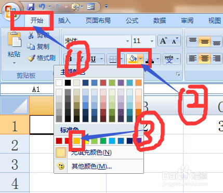Align text left
This screenshot has height=193, width=223.
point(193,59)
